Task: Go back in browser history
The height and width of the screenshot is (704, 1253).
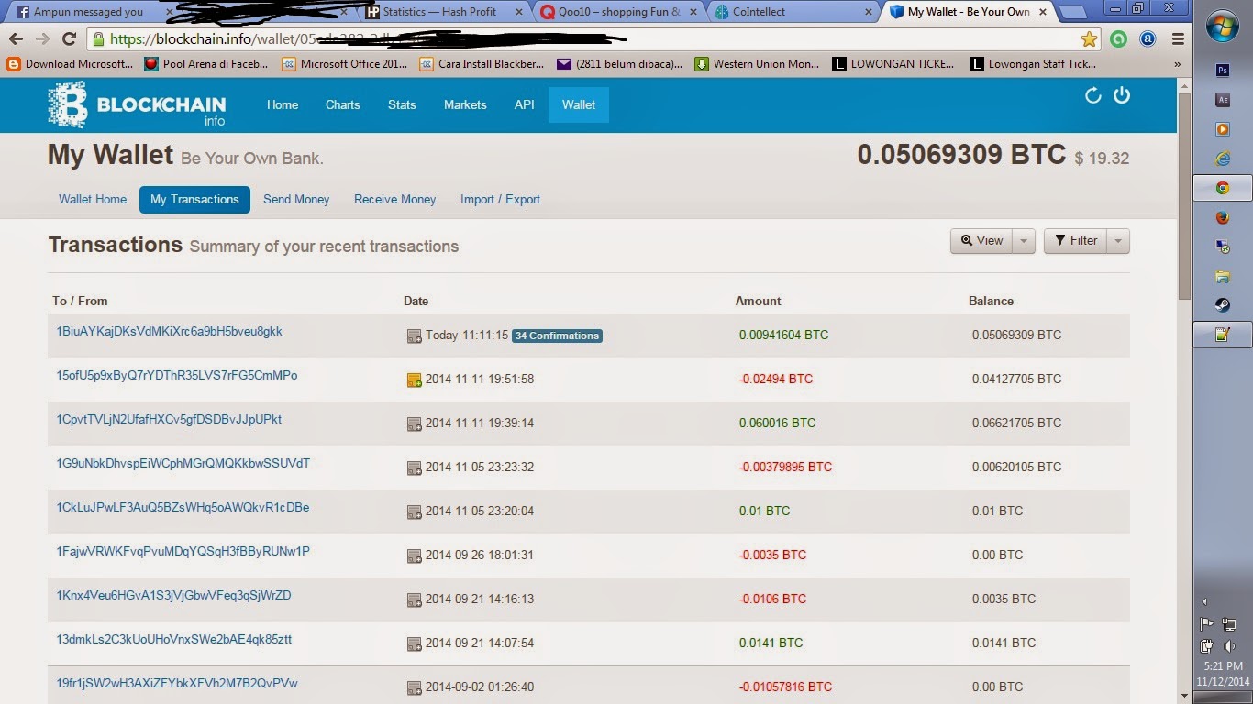Action: point(16,39)
